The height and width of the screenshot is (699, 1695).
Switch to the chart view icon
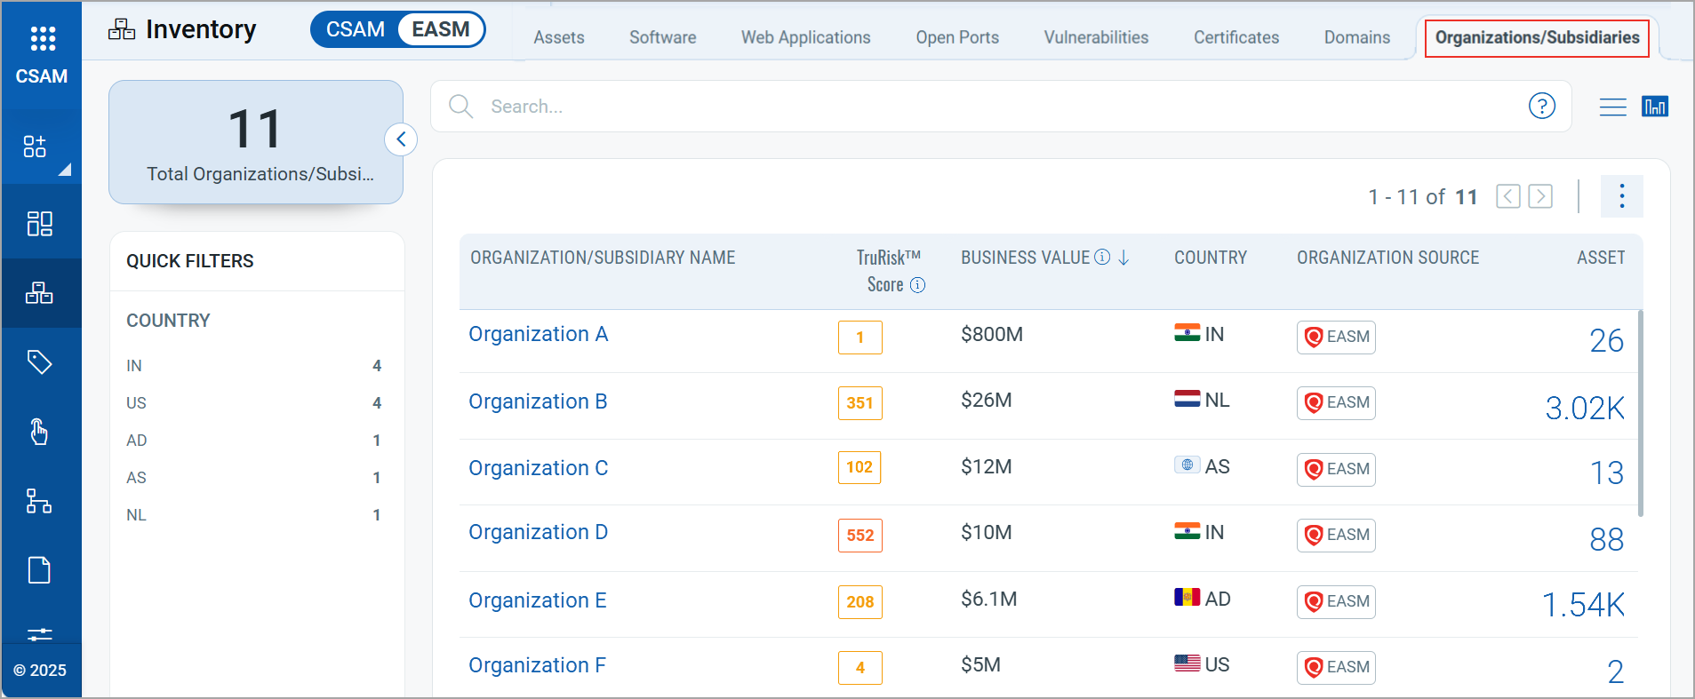point(1654,107)
